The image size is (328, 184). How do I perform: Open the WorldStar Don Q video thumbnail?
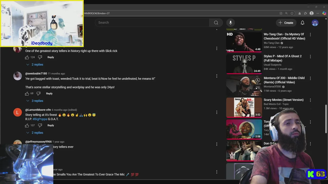click(x=244, y=151)
